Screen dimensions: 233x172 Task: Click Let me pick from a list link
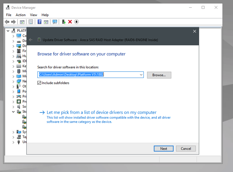pos(101,112)
